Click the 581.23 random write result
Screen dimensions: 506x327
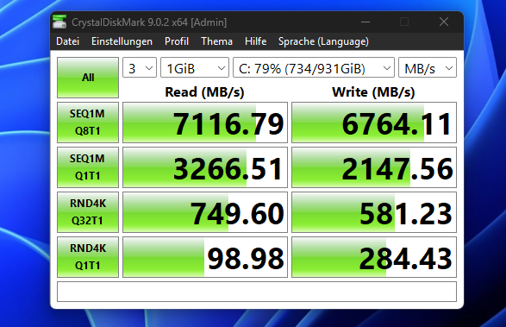[x=374, y=212]
